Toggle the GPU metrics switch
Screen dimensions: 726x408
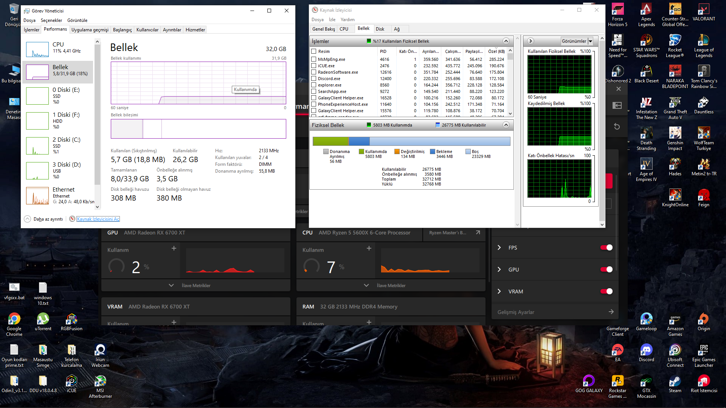607,269
